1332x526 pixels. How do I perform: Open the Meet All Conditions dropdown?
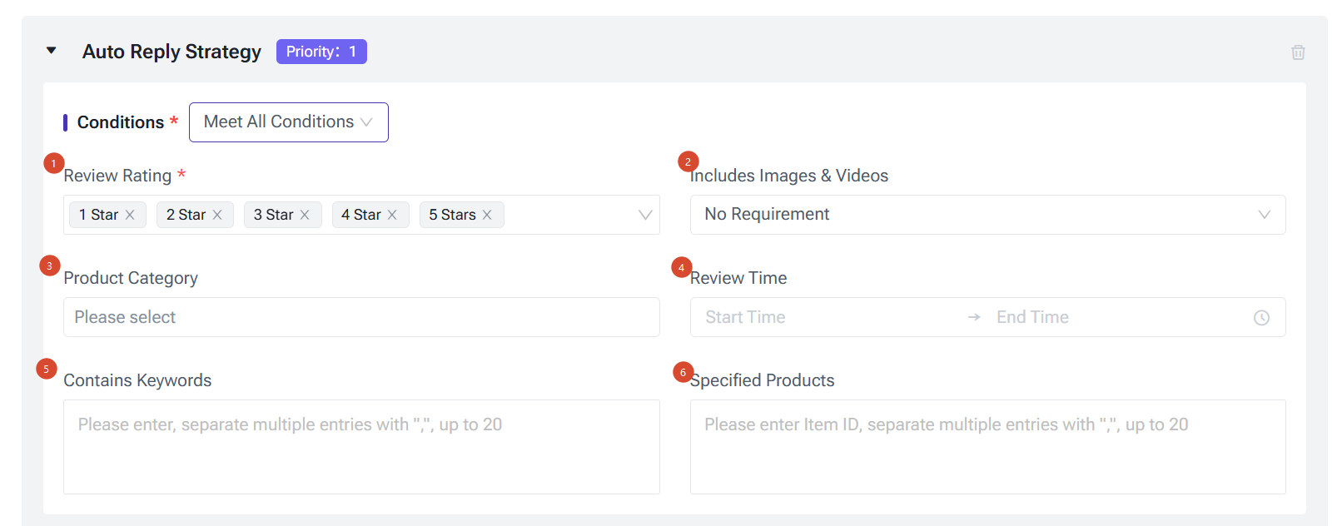(288, 122)
